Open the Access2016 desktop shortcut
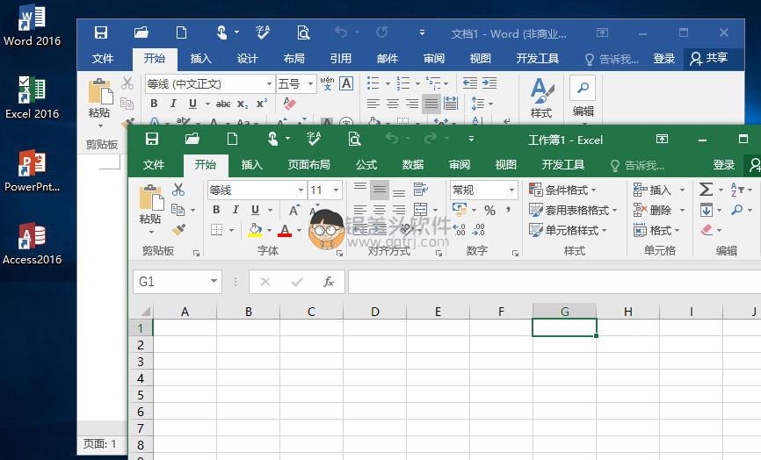The width and height of the screenshot is (761, 460). click(x=32, y=244)
